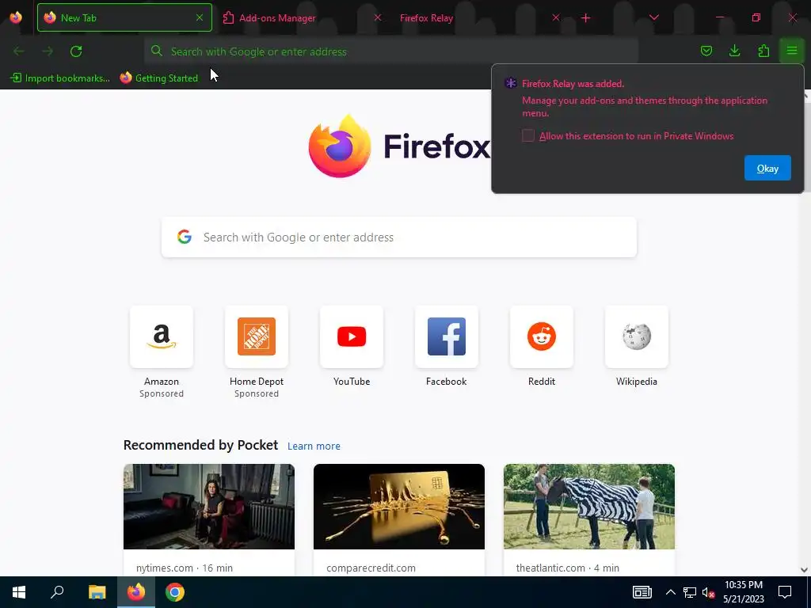The width and height of the screenshot is (811, 608).
Task: Go back using the back arrow
Action: point(19,51)
